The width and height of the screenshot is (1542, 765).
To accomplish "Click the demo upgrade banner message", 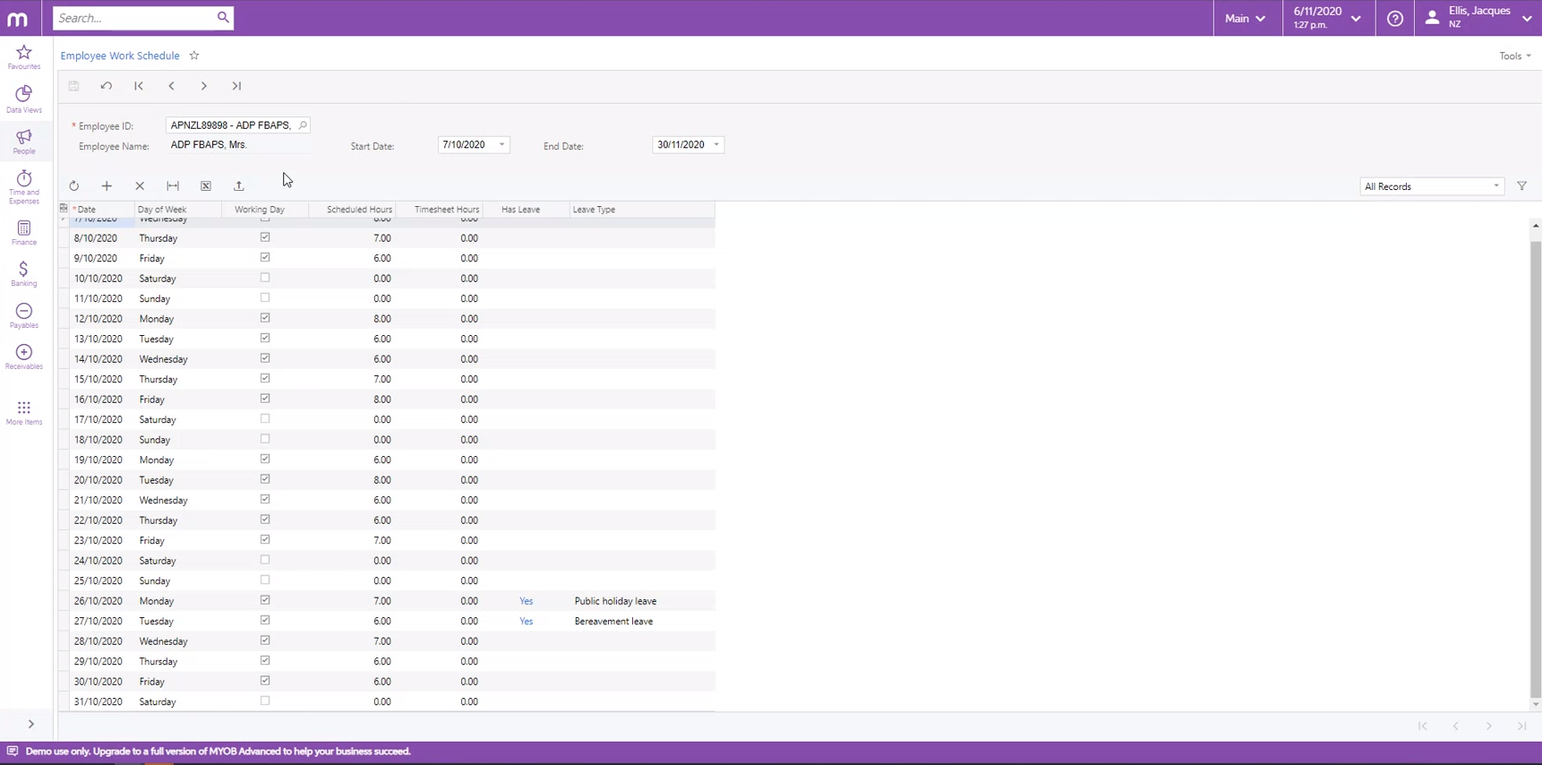I will 218,752.
